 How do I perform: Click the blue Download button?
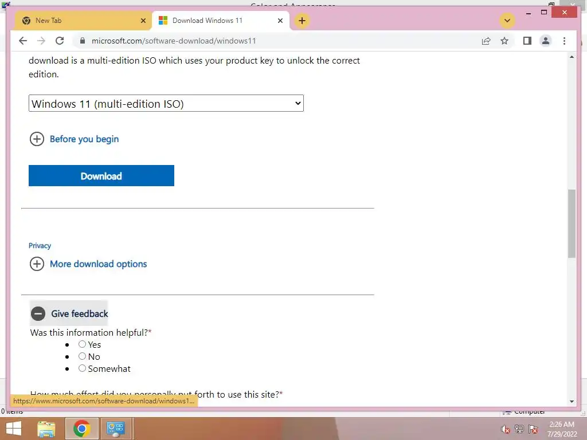[x=101, y=175]
